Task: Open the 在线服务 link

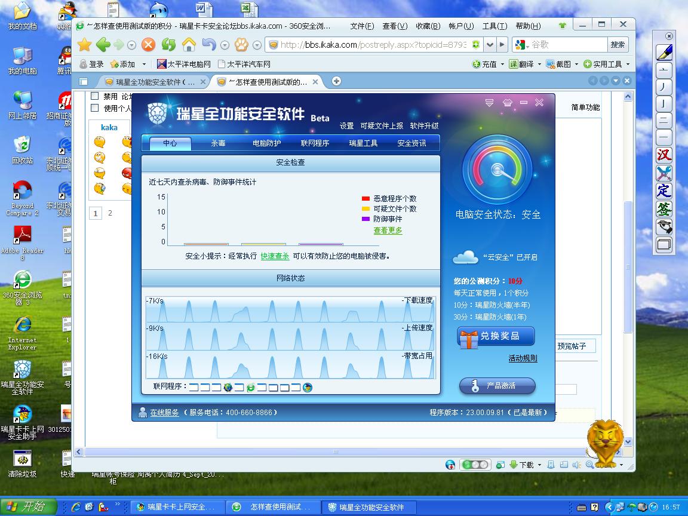Action: [165, 413]
